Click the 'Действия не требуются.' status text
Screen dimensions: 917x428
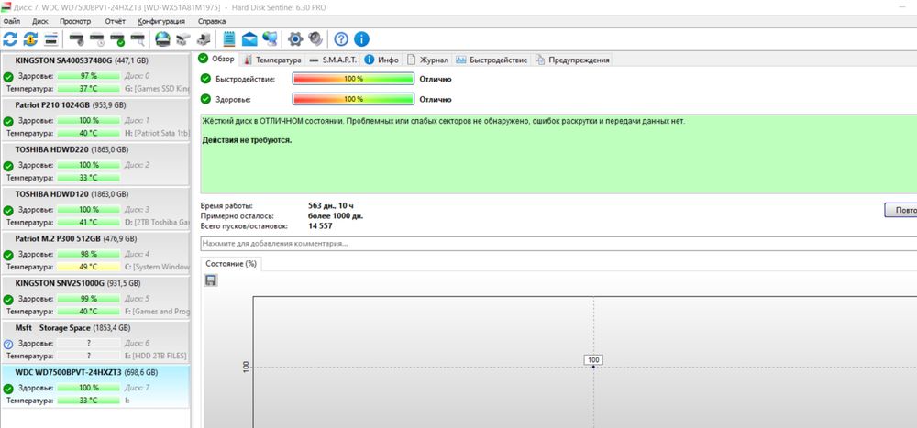click(247, 141)
